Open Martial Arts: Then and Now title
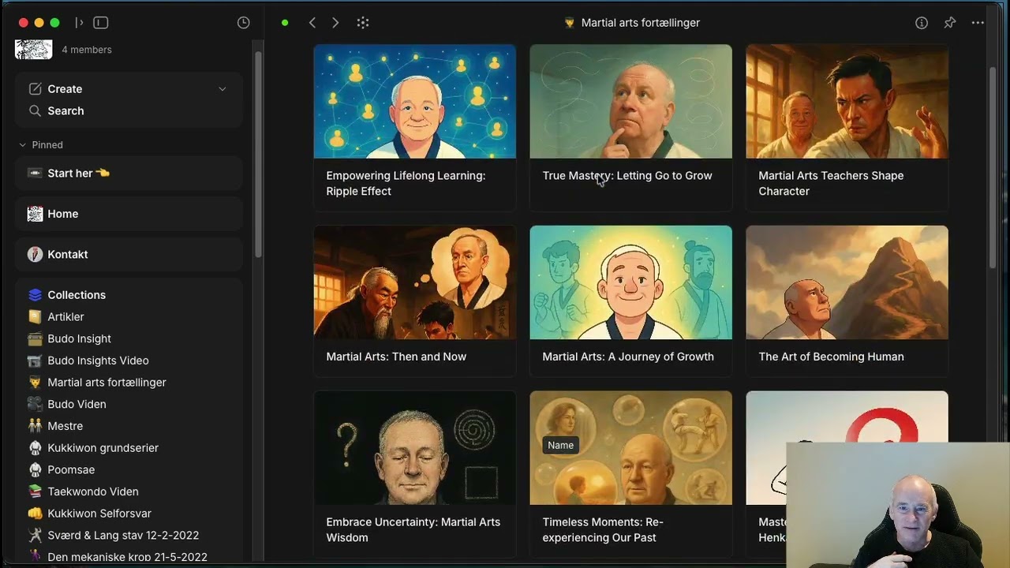The image size is (1010, 568). 396,357
